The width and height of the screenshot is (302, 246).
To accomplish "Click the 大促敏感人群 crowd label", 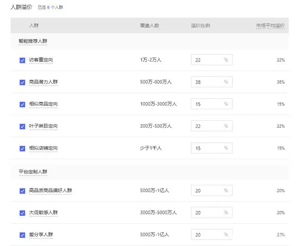I will (x=43, y=212).
